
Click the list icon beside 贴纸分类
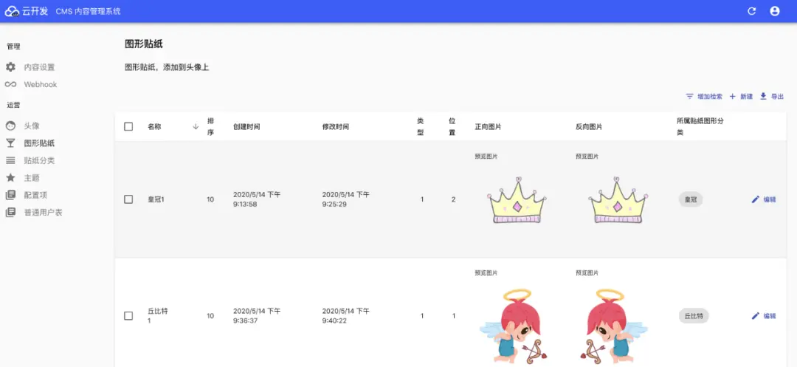10,161
